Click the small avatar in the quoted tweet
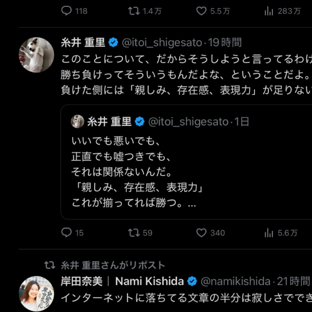 77,122
